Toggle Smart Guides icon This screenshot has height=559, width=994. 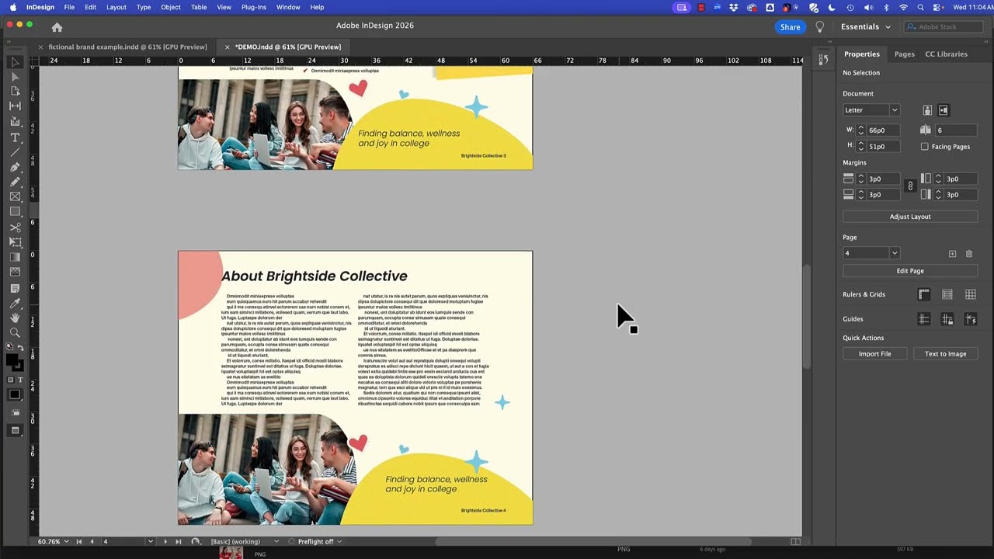point(971,319)
